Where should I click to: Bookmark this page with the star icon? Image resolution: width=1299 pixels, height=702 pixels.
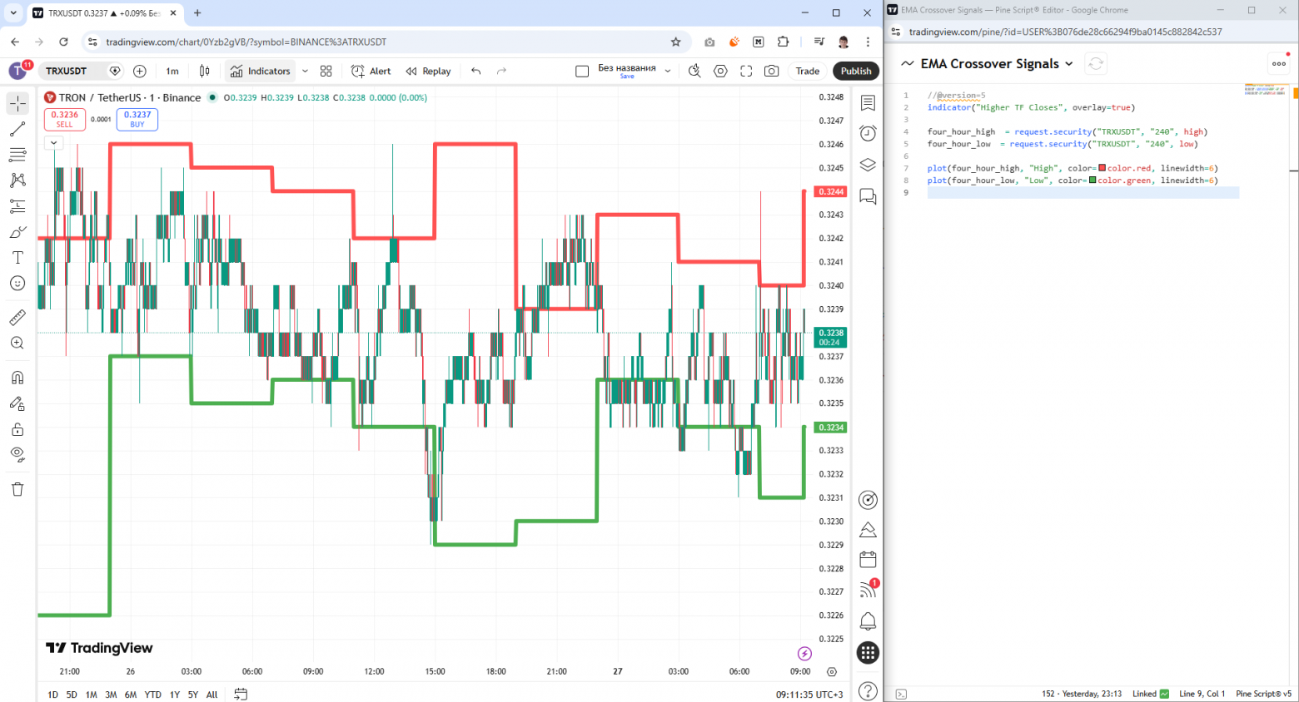[x=676, y=42]
